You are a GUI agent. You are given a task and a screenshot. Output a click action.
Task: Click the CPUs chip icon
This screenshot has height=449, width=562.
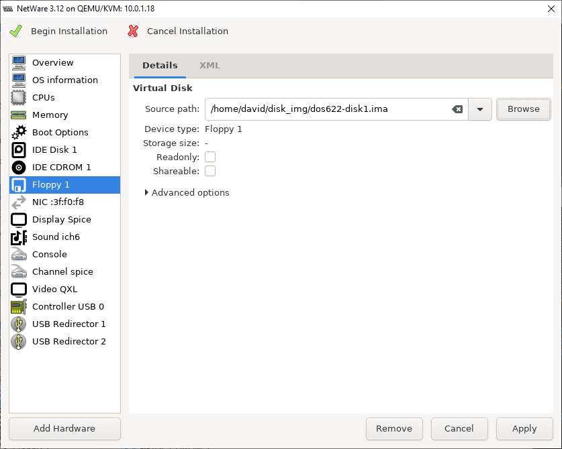point(19,98)
